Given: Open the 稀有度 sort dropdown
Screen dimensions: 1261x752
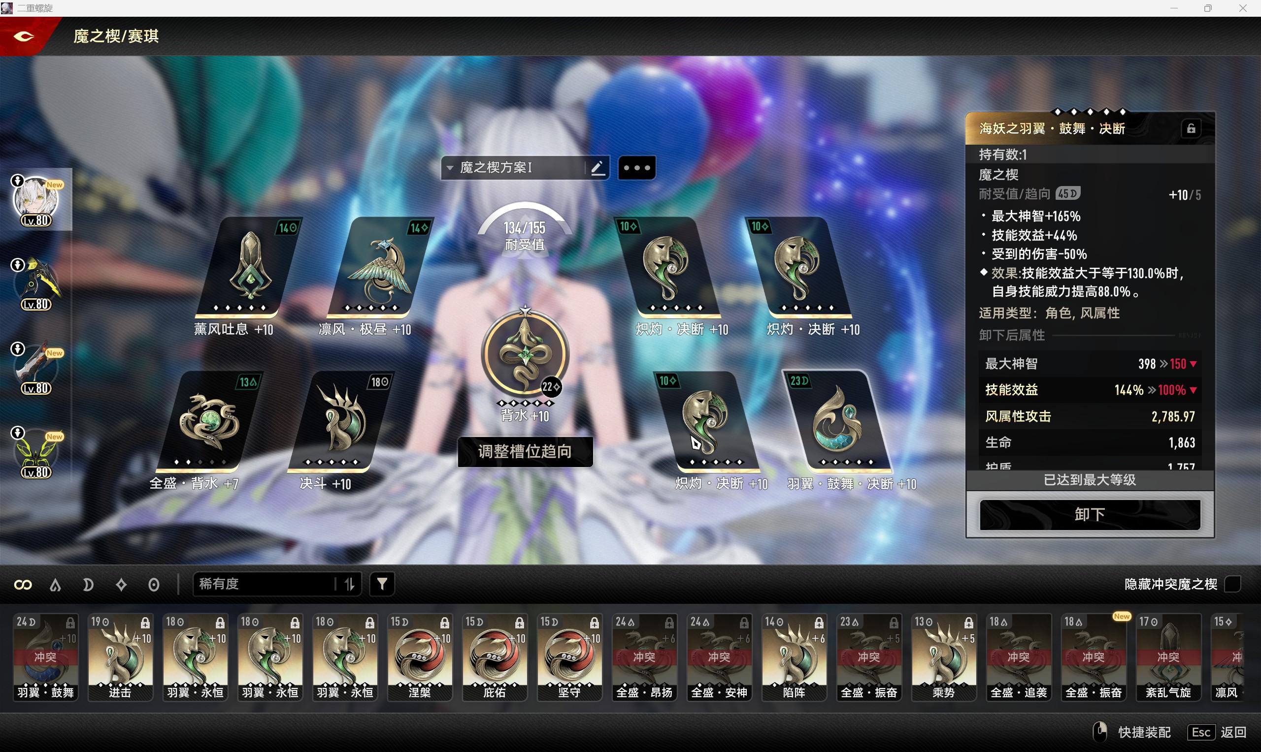Looking at the screenshot, I should point(264,584).
